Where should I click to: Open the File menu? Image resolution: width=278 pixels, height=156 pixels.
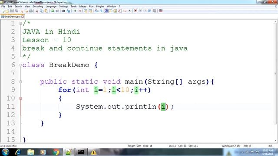click(x=3, y=6)
